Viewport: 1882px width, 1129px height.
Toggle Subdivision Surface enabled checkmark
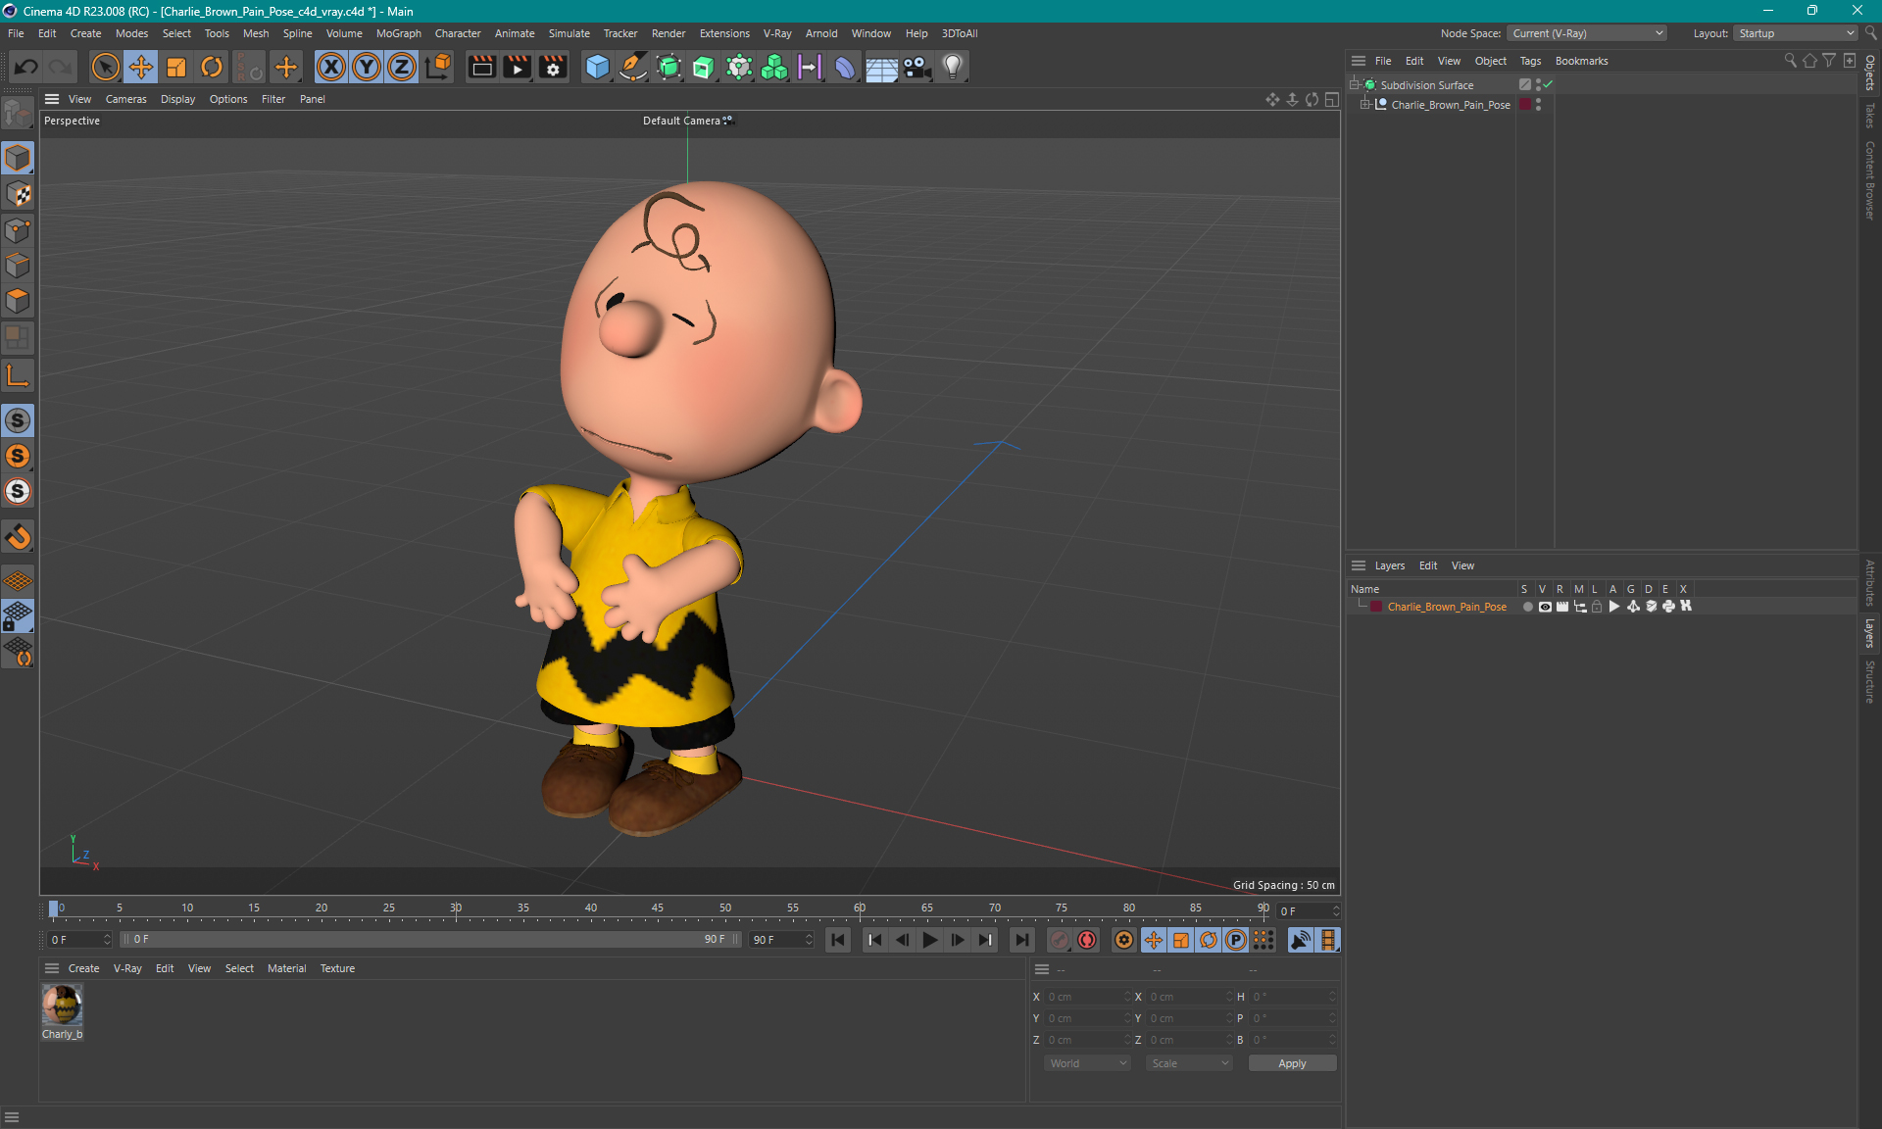(x=1548, y=84)
